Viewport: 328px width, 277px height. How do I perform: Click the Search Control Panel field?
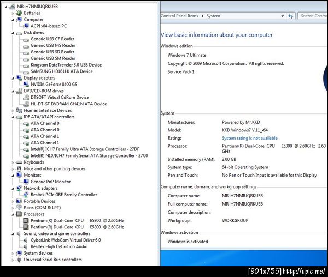(313, 16)
